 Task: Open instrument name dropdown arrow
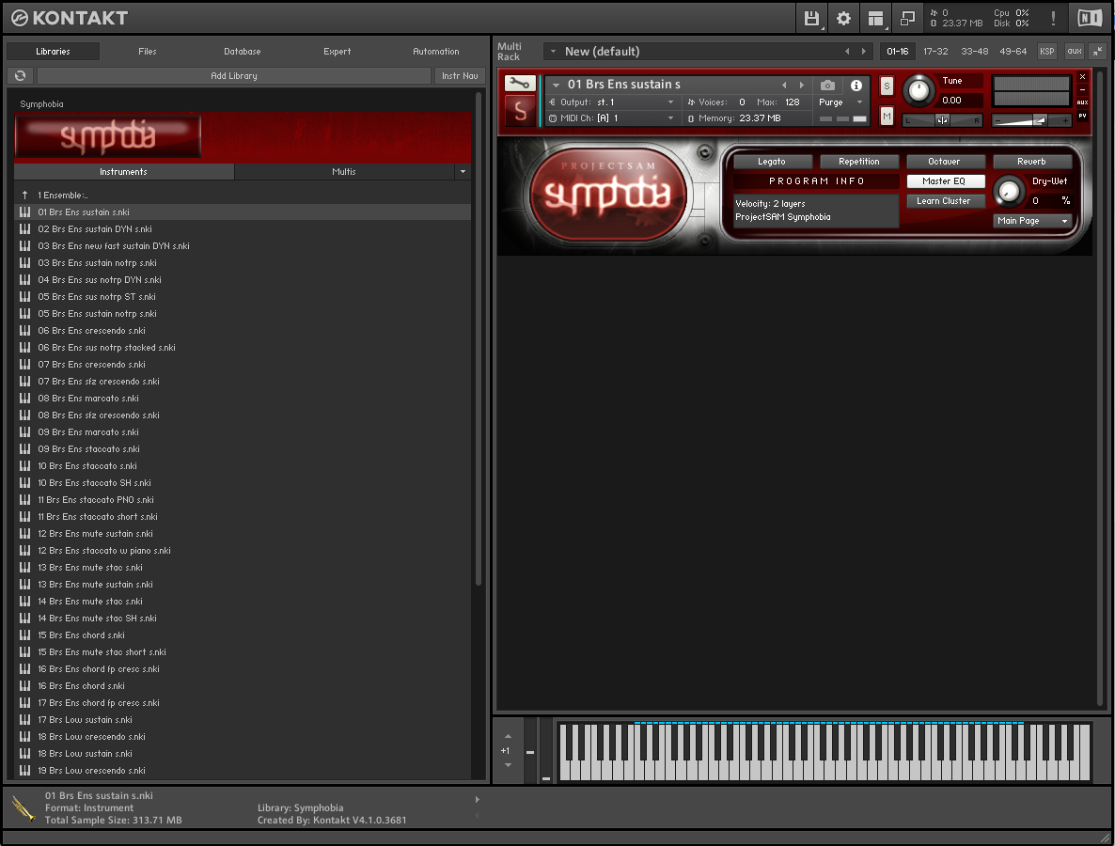[x=556, y=85]
